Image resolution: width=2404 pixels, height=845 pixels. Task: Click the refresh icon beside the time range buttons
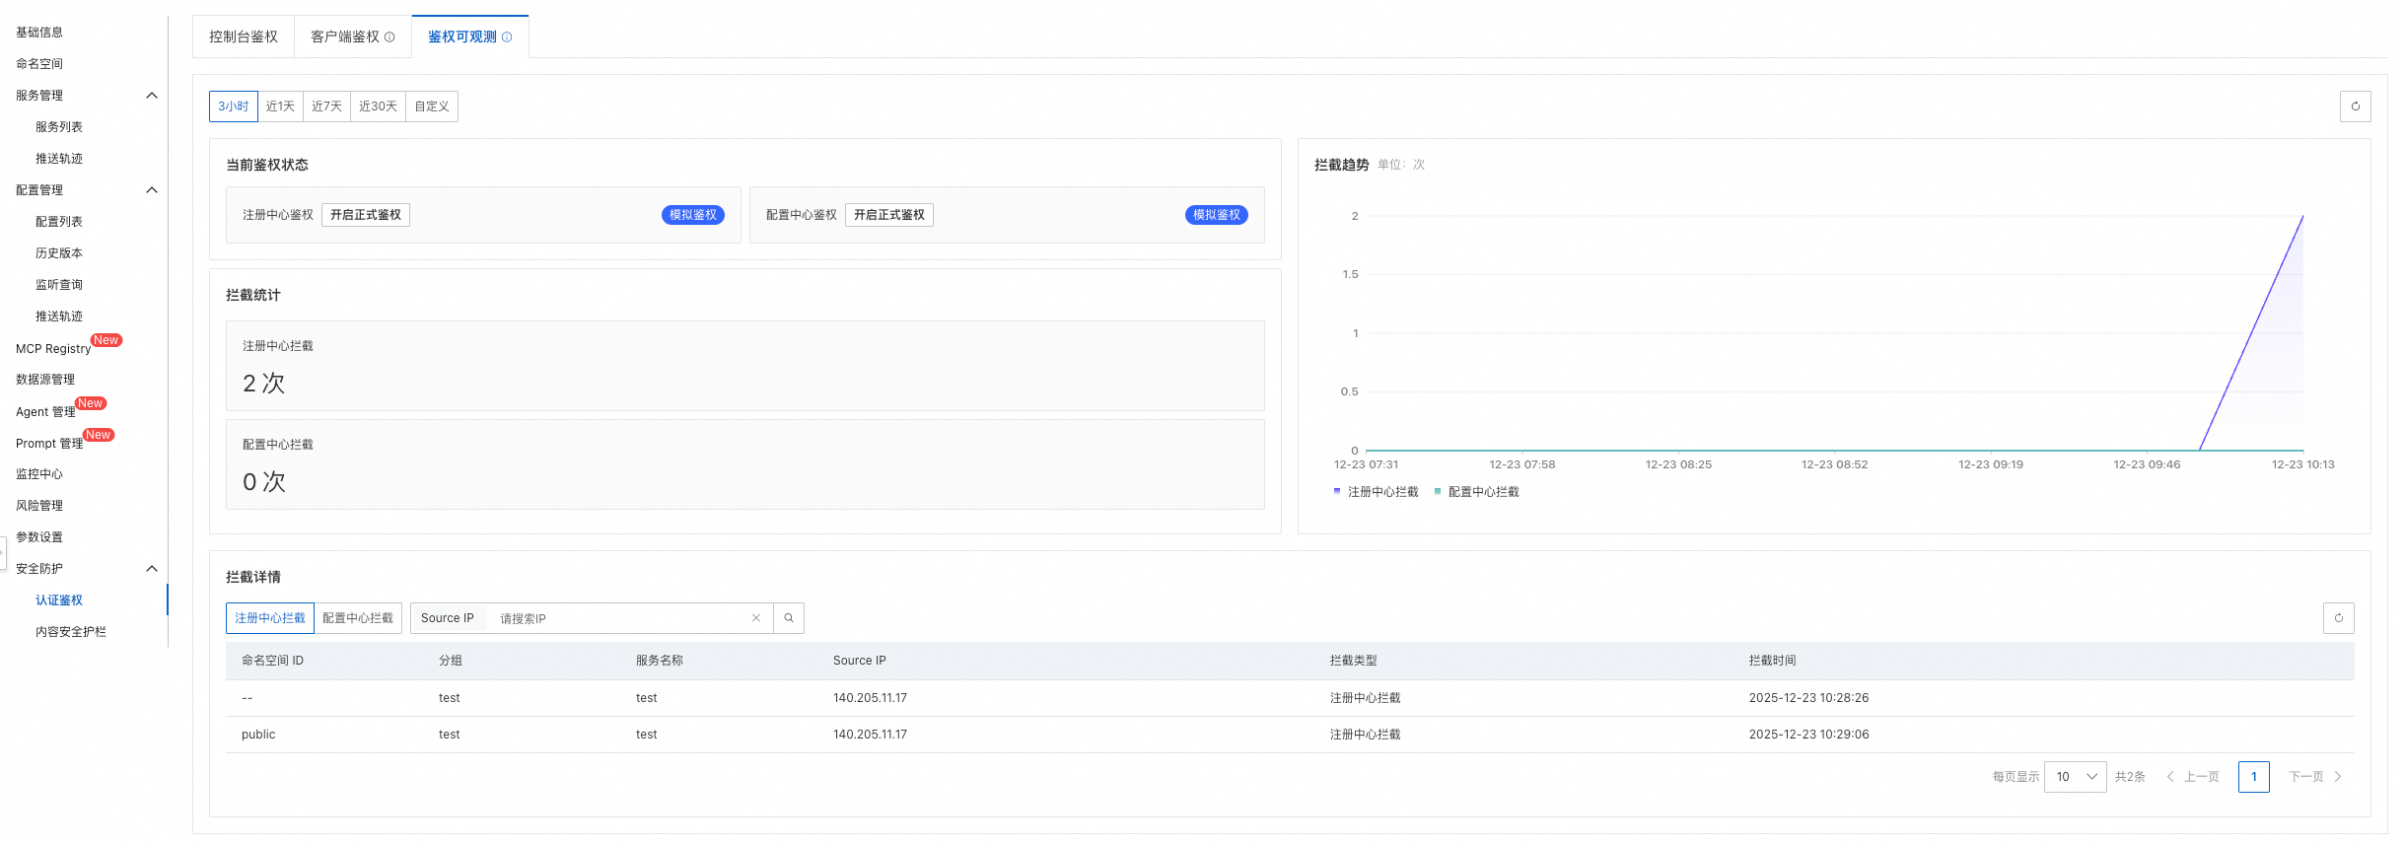pyautogui.click(x=2355, y=106)
